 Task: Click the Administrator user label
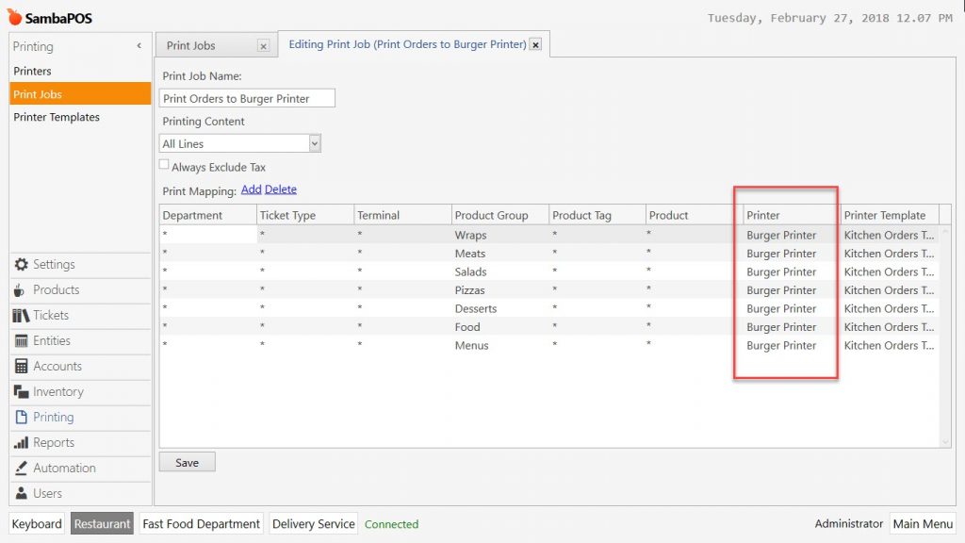coord(849,524)
